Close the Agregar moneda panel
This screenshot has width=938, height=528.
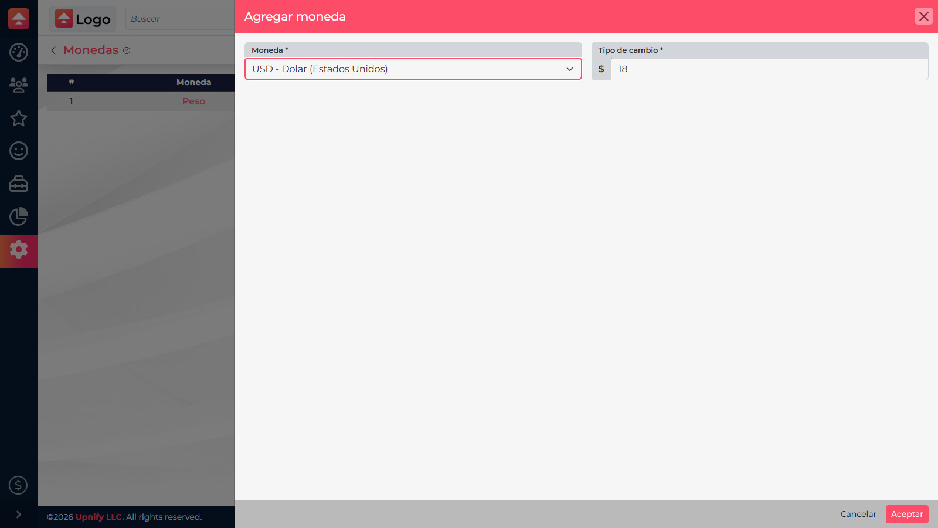coord(924,16)
